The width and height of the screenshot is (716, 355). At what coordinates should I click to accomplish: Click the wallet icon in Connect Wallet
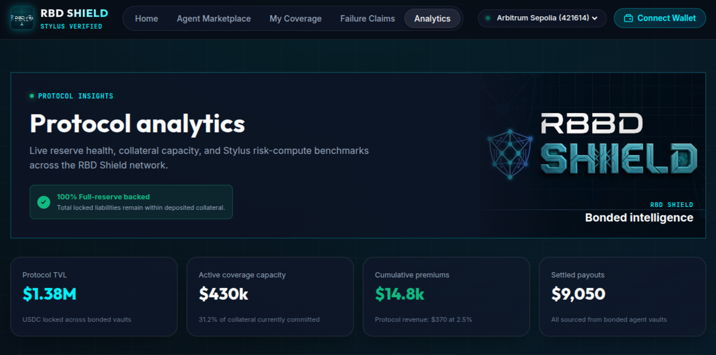(628, 18)
